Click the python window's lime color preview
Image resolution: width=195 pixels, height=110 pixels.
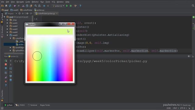pos(50,31)
